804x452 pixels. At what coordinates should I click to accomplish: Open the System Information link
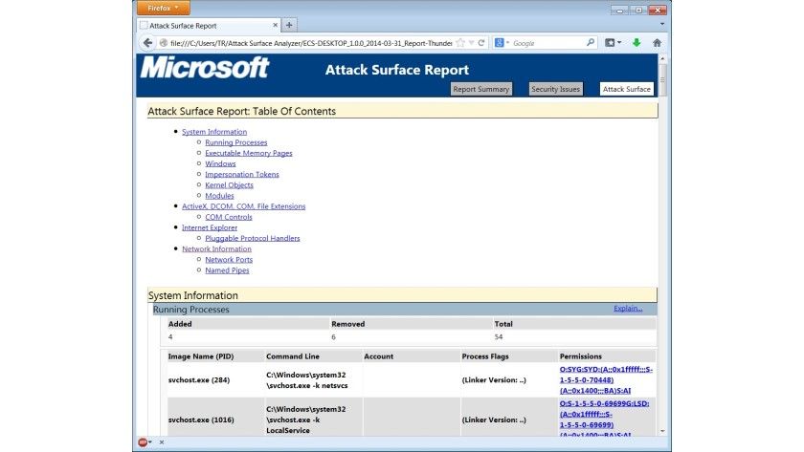click(x=214, y=132)
